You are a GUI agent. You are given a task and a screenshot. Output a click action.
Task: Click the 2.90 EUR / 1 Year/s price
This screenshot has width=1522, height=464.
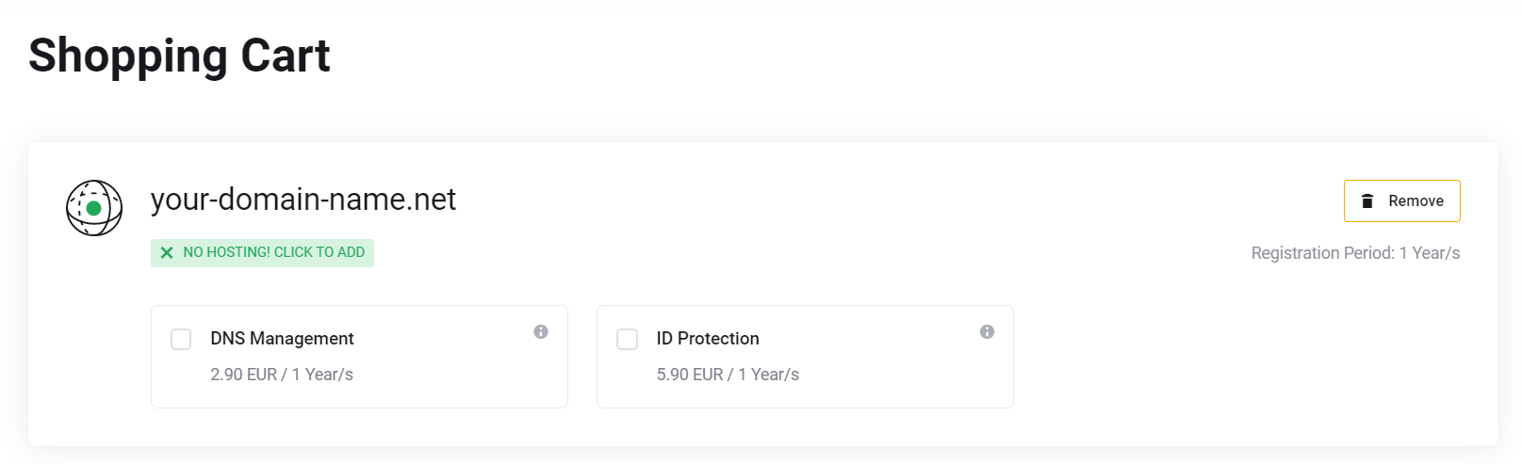[x=282, y=375]
